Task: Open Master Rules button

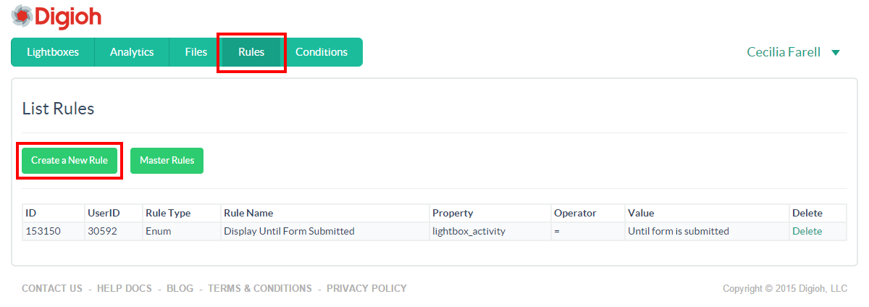Action: tap(167, 161)
